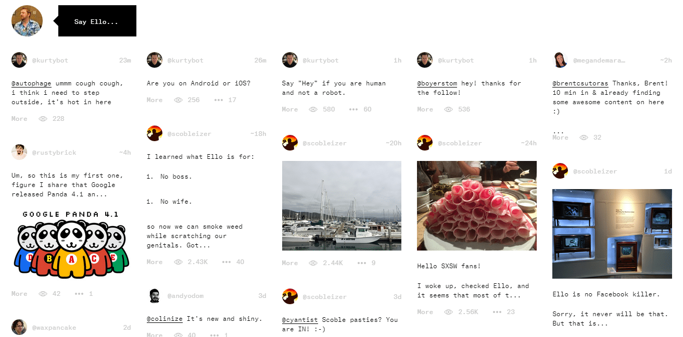The image size is (683, 337).
Task: Click eye views icon showing 2.56K
Action: [x=448, y=312]
